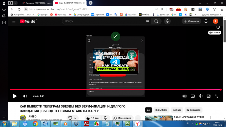Like the video
This screenshot has height=127, width=226.
pyautogui.click(x=93, y=118)
